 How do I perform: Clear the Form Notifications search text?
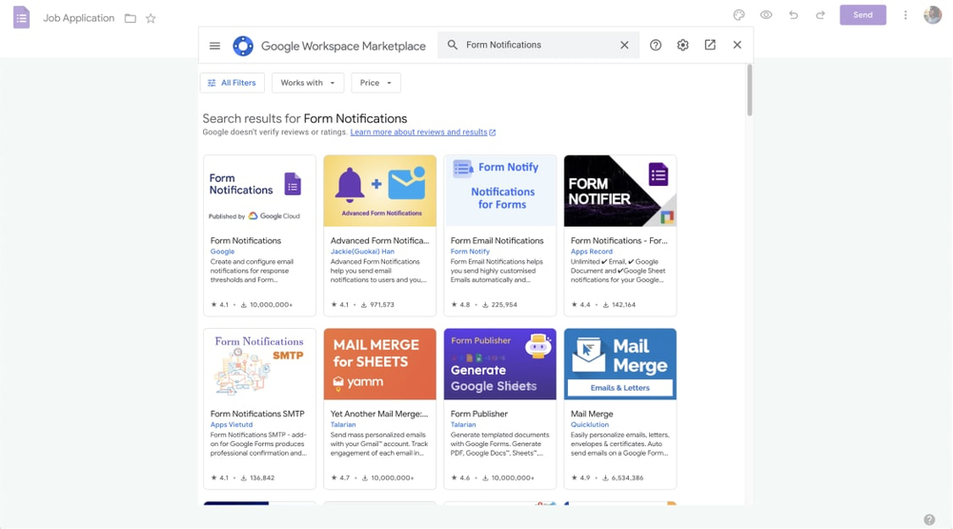[624, 46]
